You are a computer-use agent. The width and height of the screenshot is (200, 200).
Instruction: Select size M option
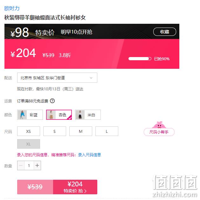coord(81,131)
